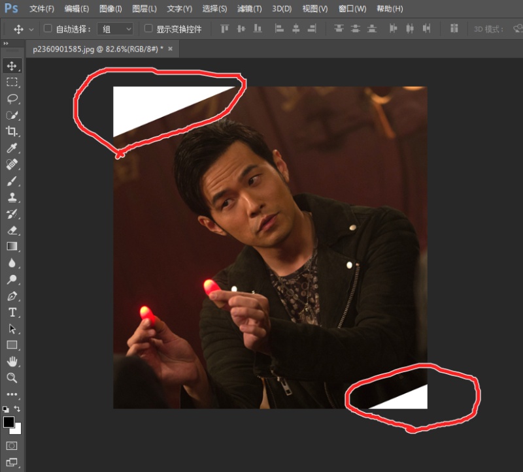Expand the toolbox double-arrow
The image size is (523, 472).
pos(6,43)
